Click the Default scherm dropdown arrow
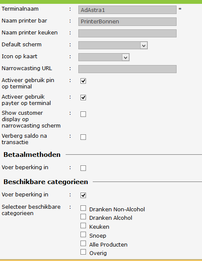202x261 pixels. coord(144,45)
